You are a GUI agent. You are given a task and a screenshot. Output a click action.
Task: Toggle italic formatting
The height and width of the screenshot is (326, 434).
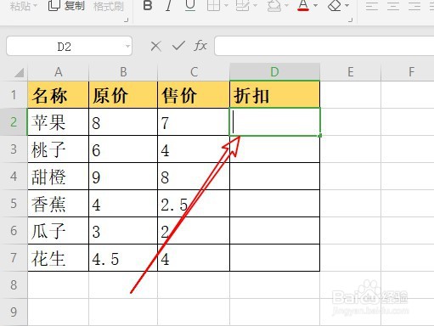coord(169,5)
